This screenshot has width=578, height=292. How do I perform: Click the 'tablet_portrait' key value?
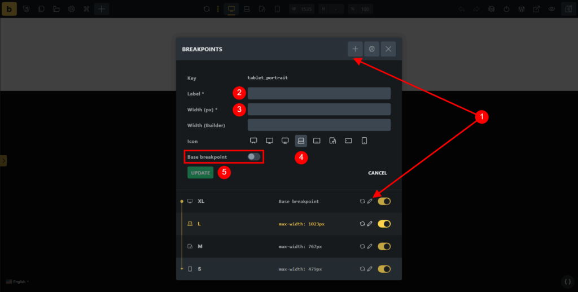[x=268, y=78]
